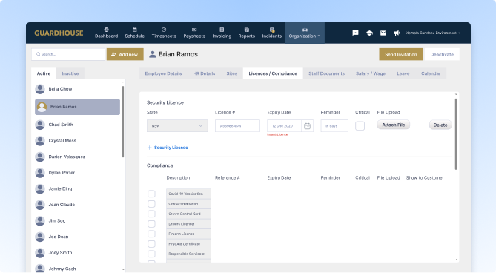Click the licences panel scrollbar
Image resolution: width=496 pixels, height=273 pixels.
coord(456,134)
